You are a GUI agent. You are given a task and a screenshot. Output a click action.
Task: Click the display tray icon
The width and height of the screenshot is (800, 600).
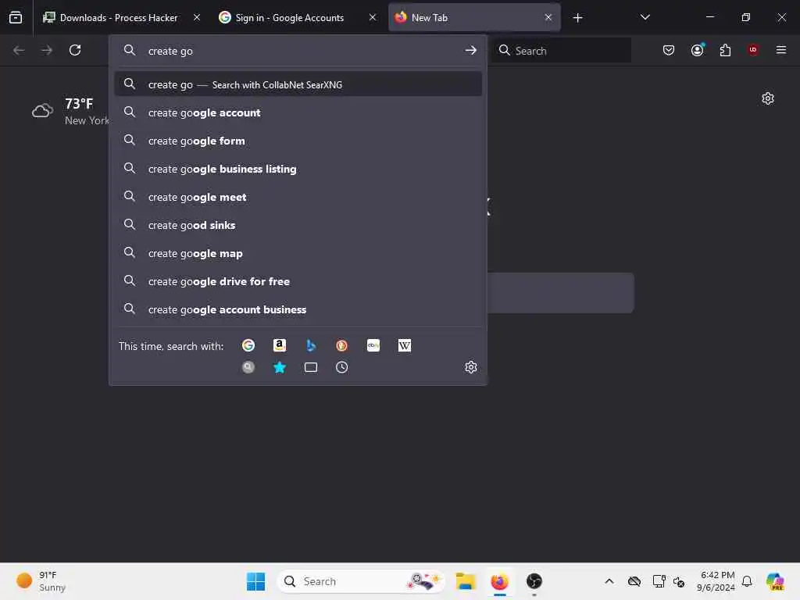coord(659,581)
